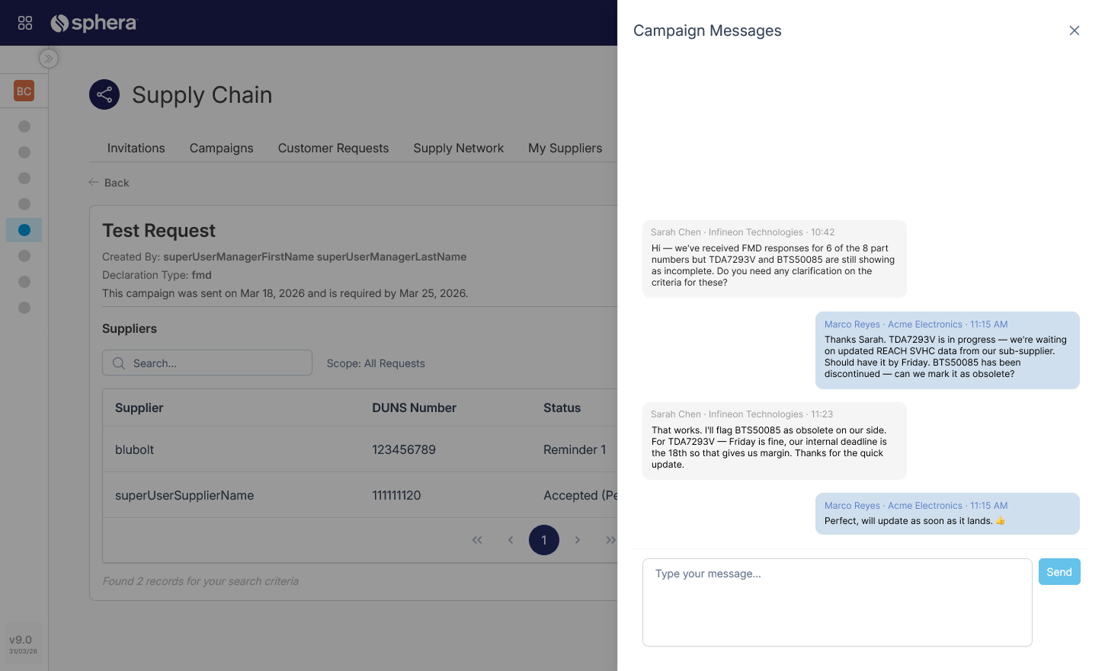Select the highlighted blue sidebar icon
Image resolution: width=1105 pixels, height=671 pixels.
click(24, 230)
